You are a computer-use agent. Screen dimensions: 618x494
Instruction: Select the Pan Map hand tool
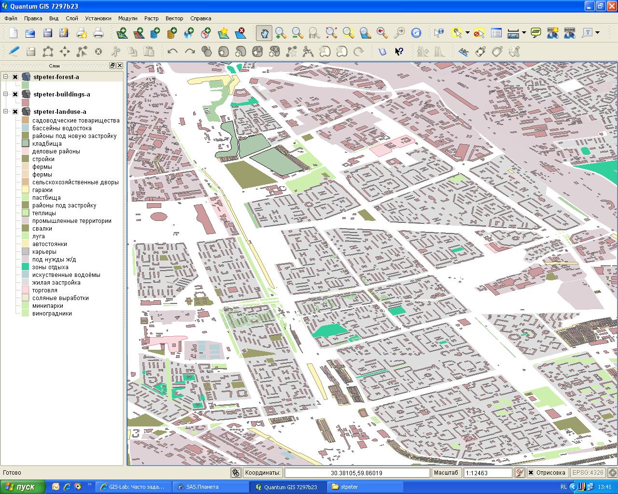coord(265,33)
